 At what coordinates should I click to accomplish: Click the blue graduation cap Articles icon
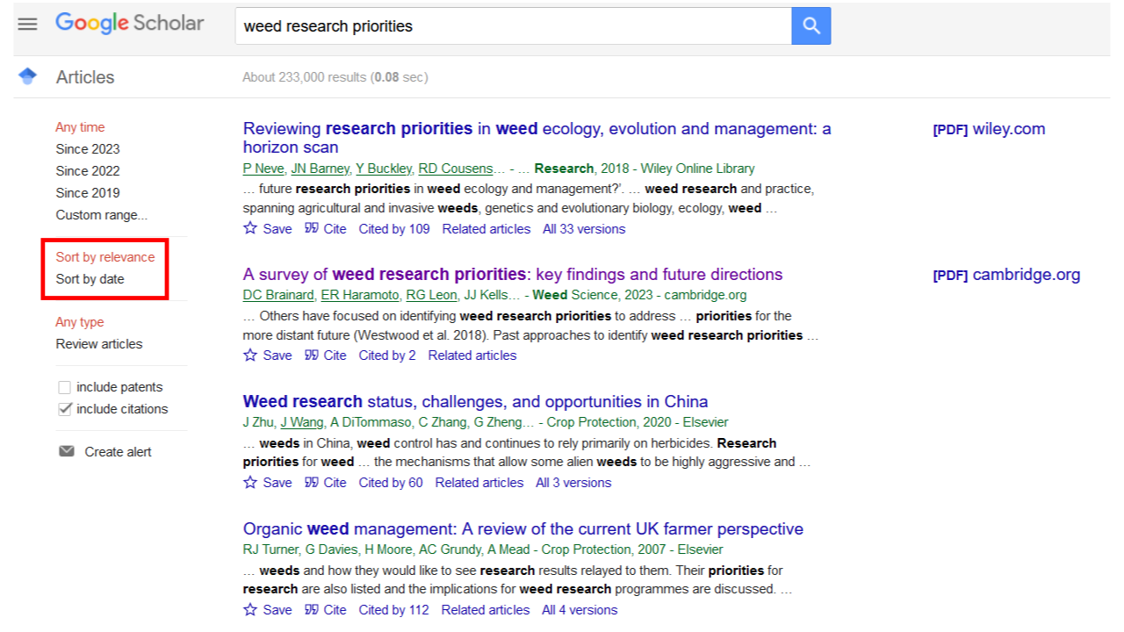coord(27,76)
